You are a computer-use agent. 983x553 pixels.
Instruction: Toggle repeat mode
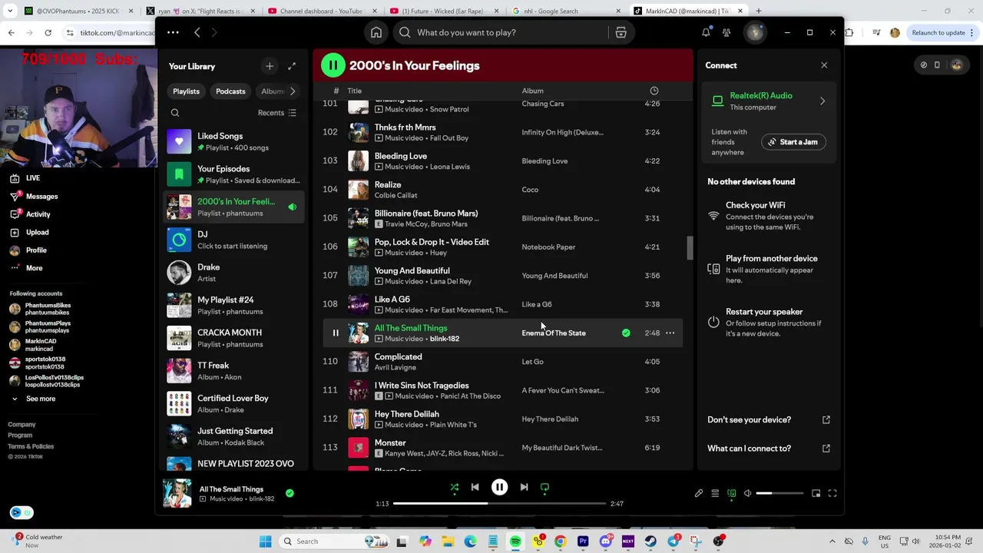(x=544, y=487)
